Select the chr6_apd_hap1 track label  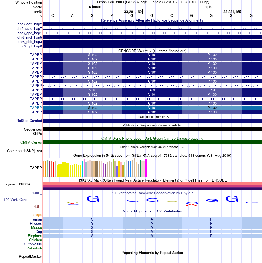[x=30, y=33]
